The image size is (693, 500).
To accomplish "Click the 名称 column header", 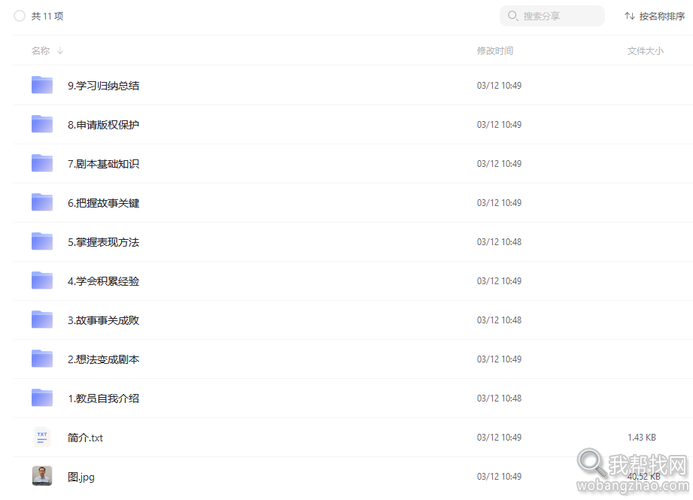I will coord(41,51).
